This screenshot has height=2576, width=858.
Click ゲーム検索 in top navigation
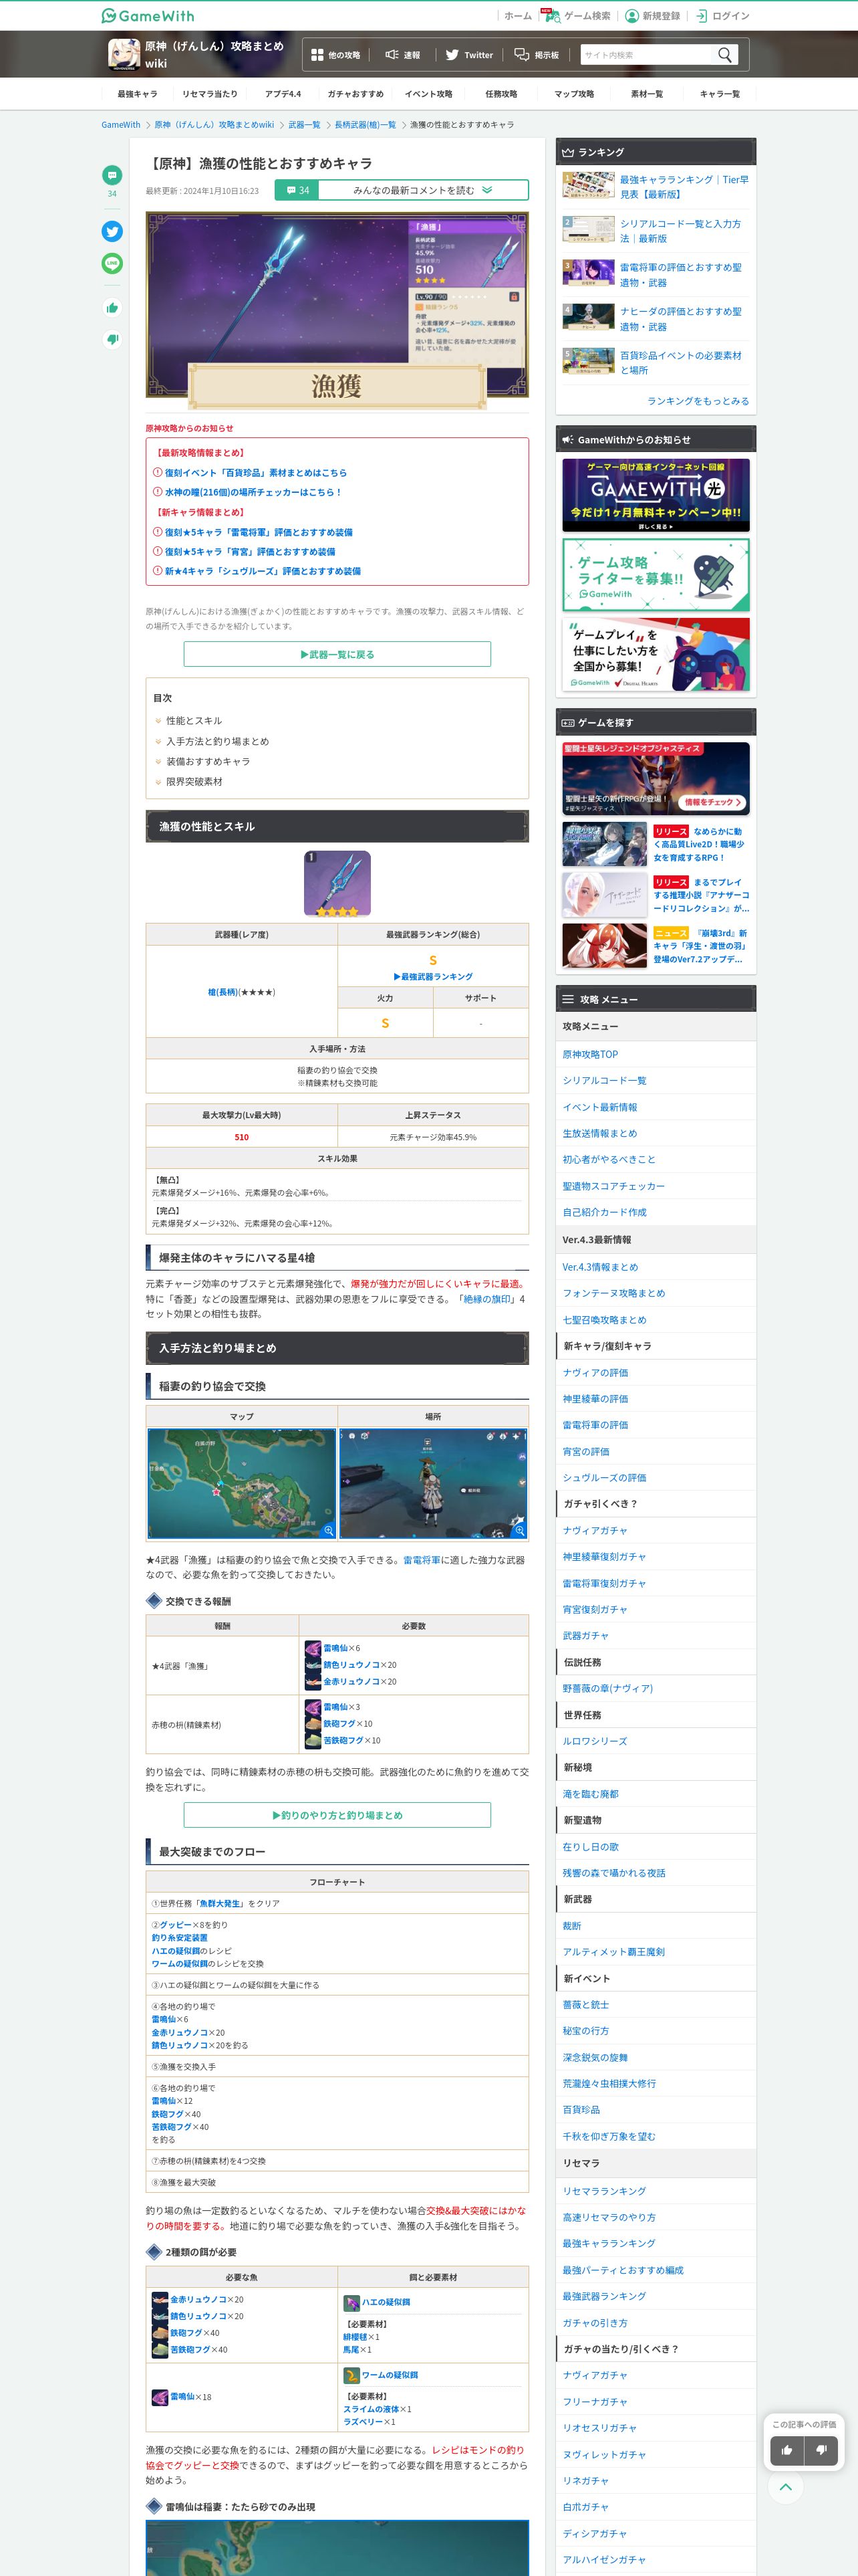578,16
